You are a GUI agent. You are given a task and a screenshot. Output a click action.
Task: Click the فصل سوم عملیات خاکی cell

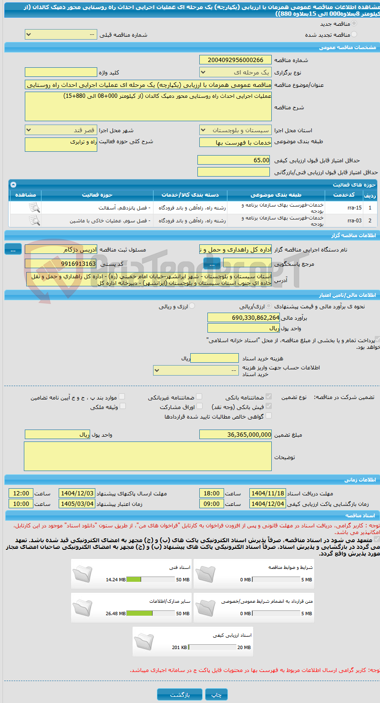pyautogui.click(x=97, y=220)
